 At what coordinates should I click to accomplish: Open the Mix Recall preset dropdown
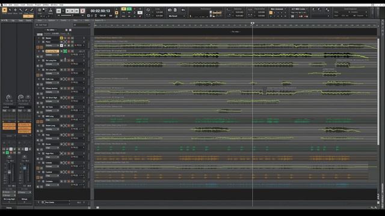point(176,16)
